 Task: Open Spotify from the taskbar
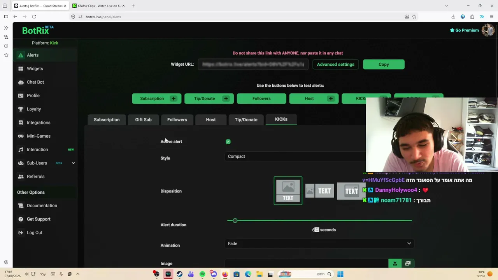pyautogui.click(x=202, y=274)
